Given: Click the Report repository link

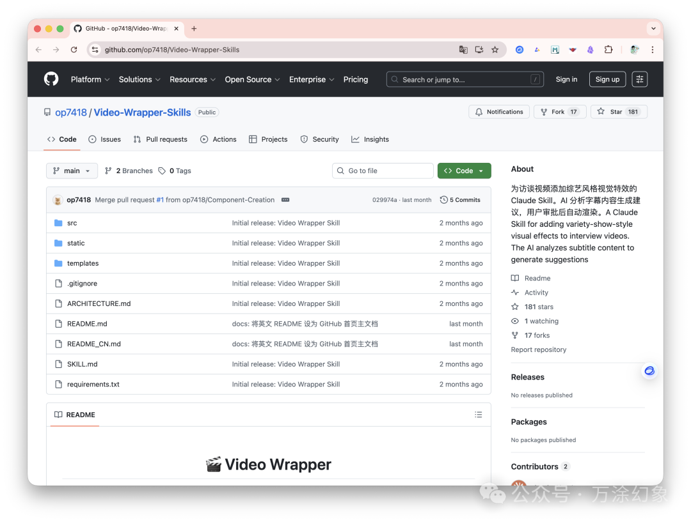Looking at the screenshot, I should coord(538,349).
